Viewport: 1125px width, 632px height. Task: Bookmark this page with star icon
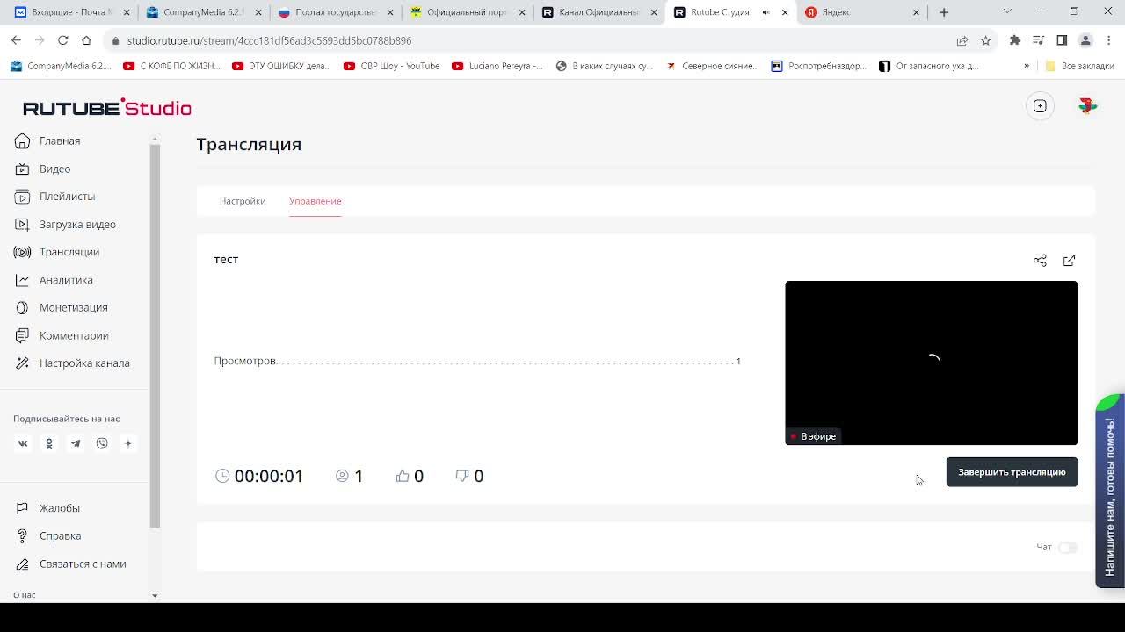coord(985,40)
